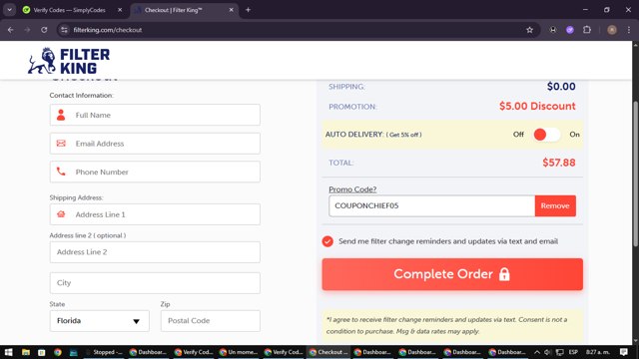Click the page's vertical scrollbar
639x359 pixels.
pyautogui.click(x=635, y=173)
